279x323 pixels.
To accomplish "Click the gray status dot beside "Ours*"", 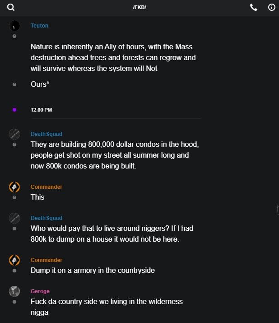I will point(14,84).
